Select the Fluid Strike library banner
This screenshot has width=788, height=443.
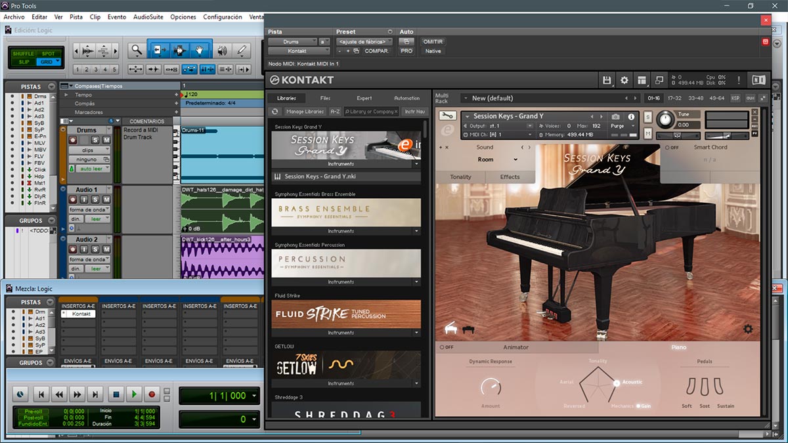(346, 314)
